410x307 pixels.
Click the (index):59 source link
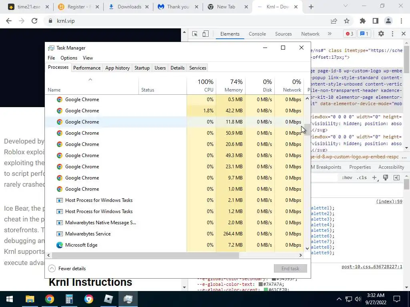tap(389, 201)
